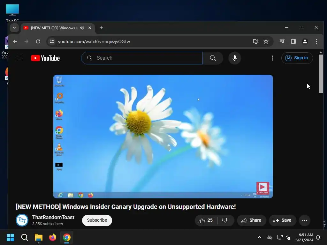Focus the YouTube Search input field
The width and height of the screenshot is (327, 245).
click(142, 58)
